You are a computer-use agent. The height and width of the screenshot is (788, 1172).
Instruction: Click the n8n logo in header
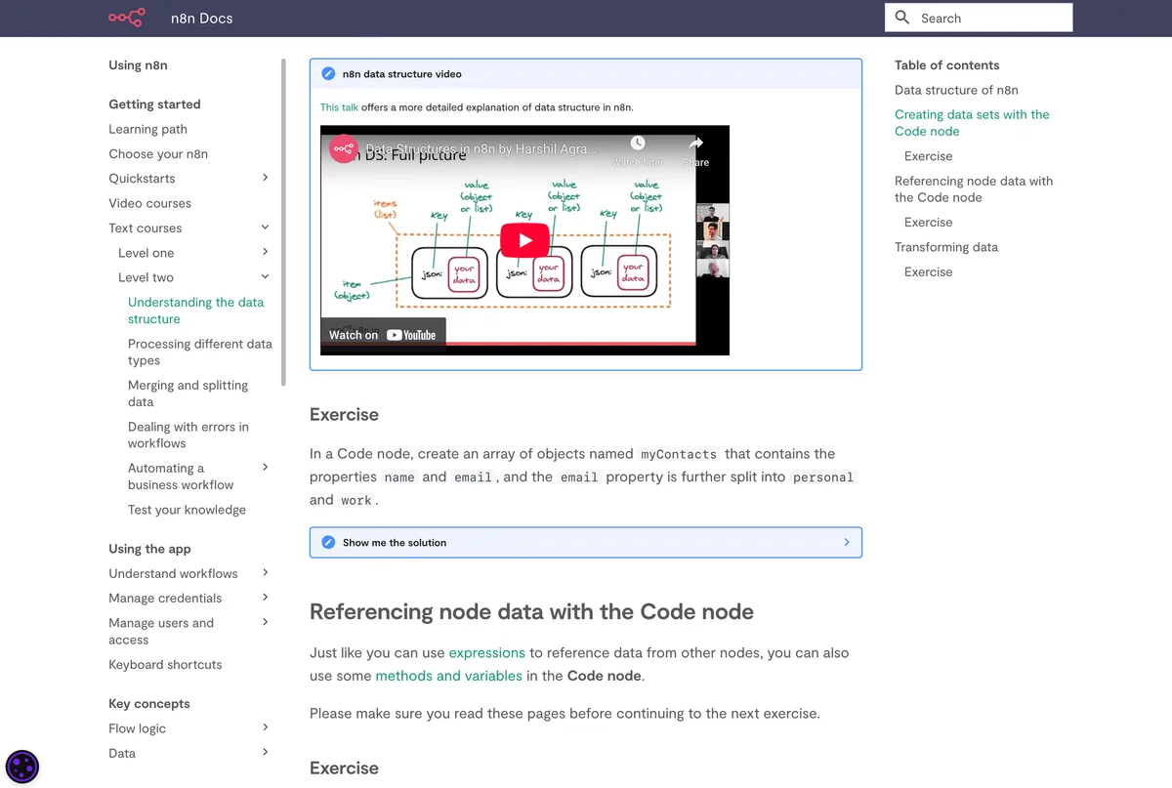click(126, 18)
